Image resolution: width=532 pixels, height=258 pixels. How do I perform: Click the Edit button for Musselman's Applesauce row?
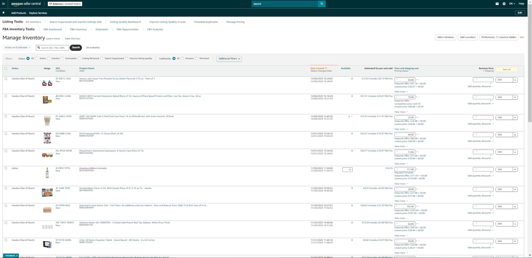pos(504,152)
